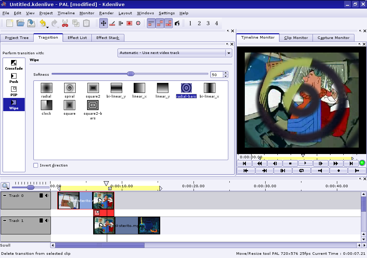Open the timeline zoom magnifier icon
Image resolution: width=367 pixels, height=258 pixels.
point(5,186)
